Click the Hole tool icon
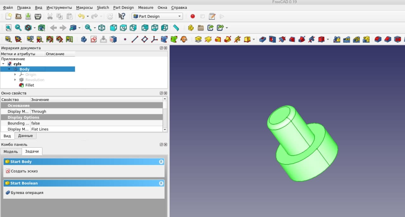Viewport: 405px width, 217px height. [x=272, y=39]
